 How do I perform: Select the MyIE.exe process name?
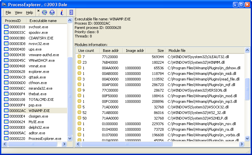click(x=36, y=122)
